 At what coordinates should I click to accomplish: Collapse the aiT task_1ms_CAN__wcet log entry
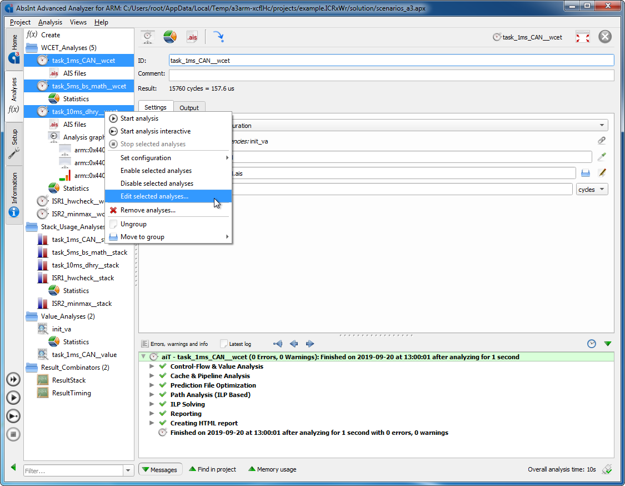tap(143, 356)
